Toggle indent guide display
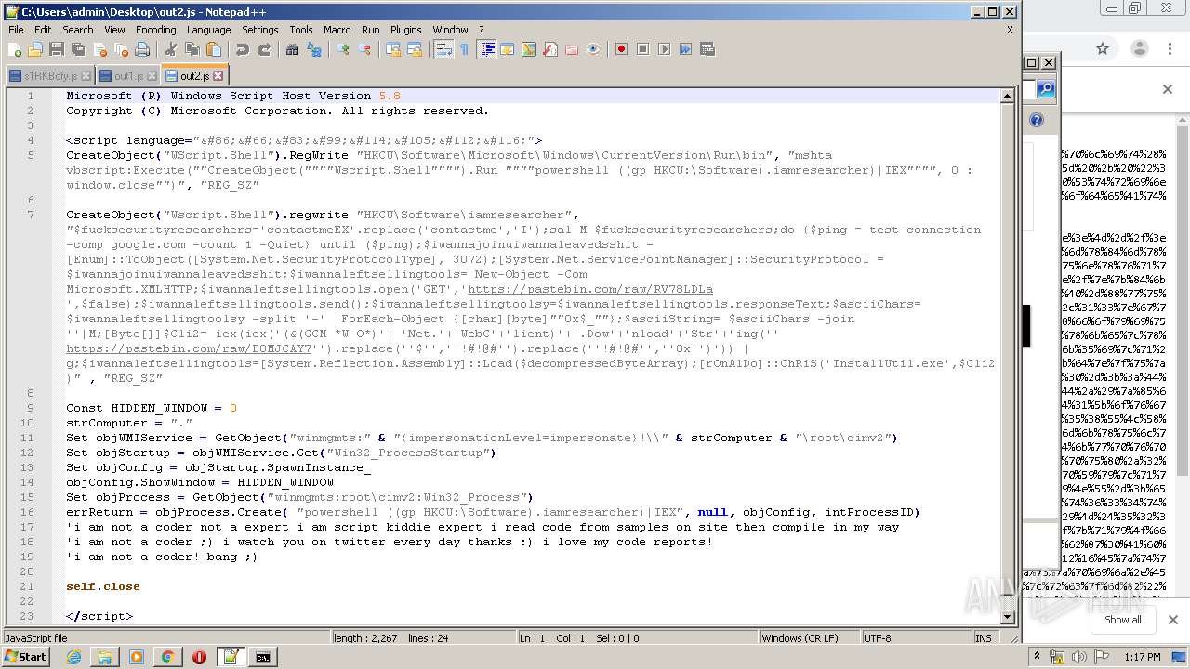Image resolution: width=1190 pixels, height=669 pixels. 486,49
